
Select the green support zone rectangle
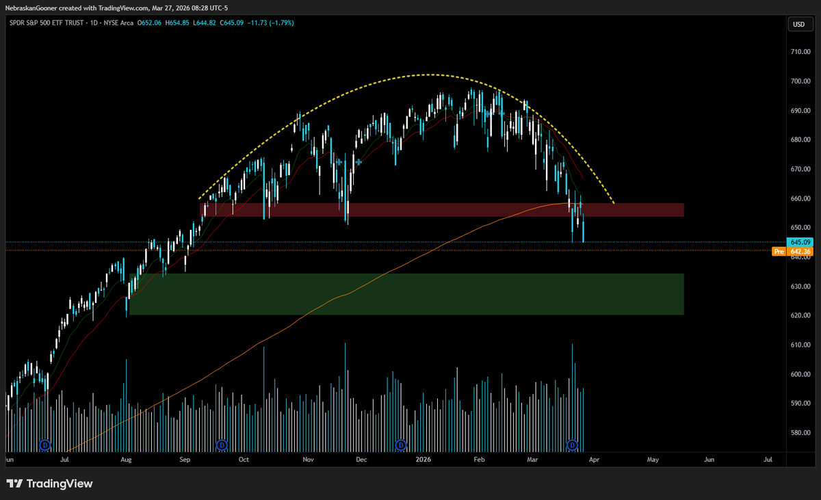(x=406, y=294)
